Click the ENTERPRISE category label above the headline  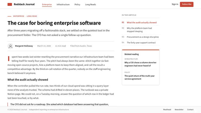coord(19,16)
